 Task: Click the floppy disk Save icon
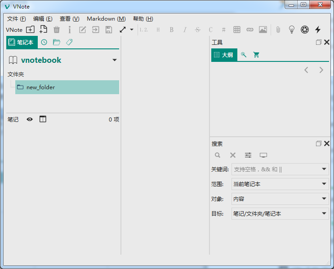(109, 30)
